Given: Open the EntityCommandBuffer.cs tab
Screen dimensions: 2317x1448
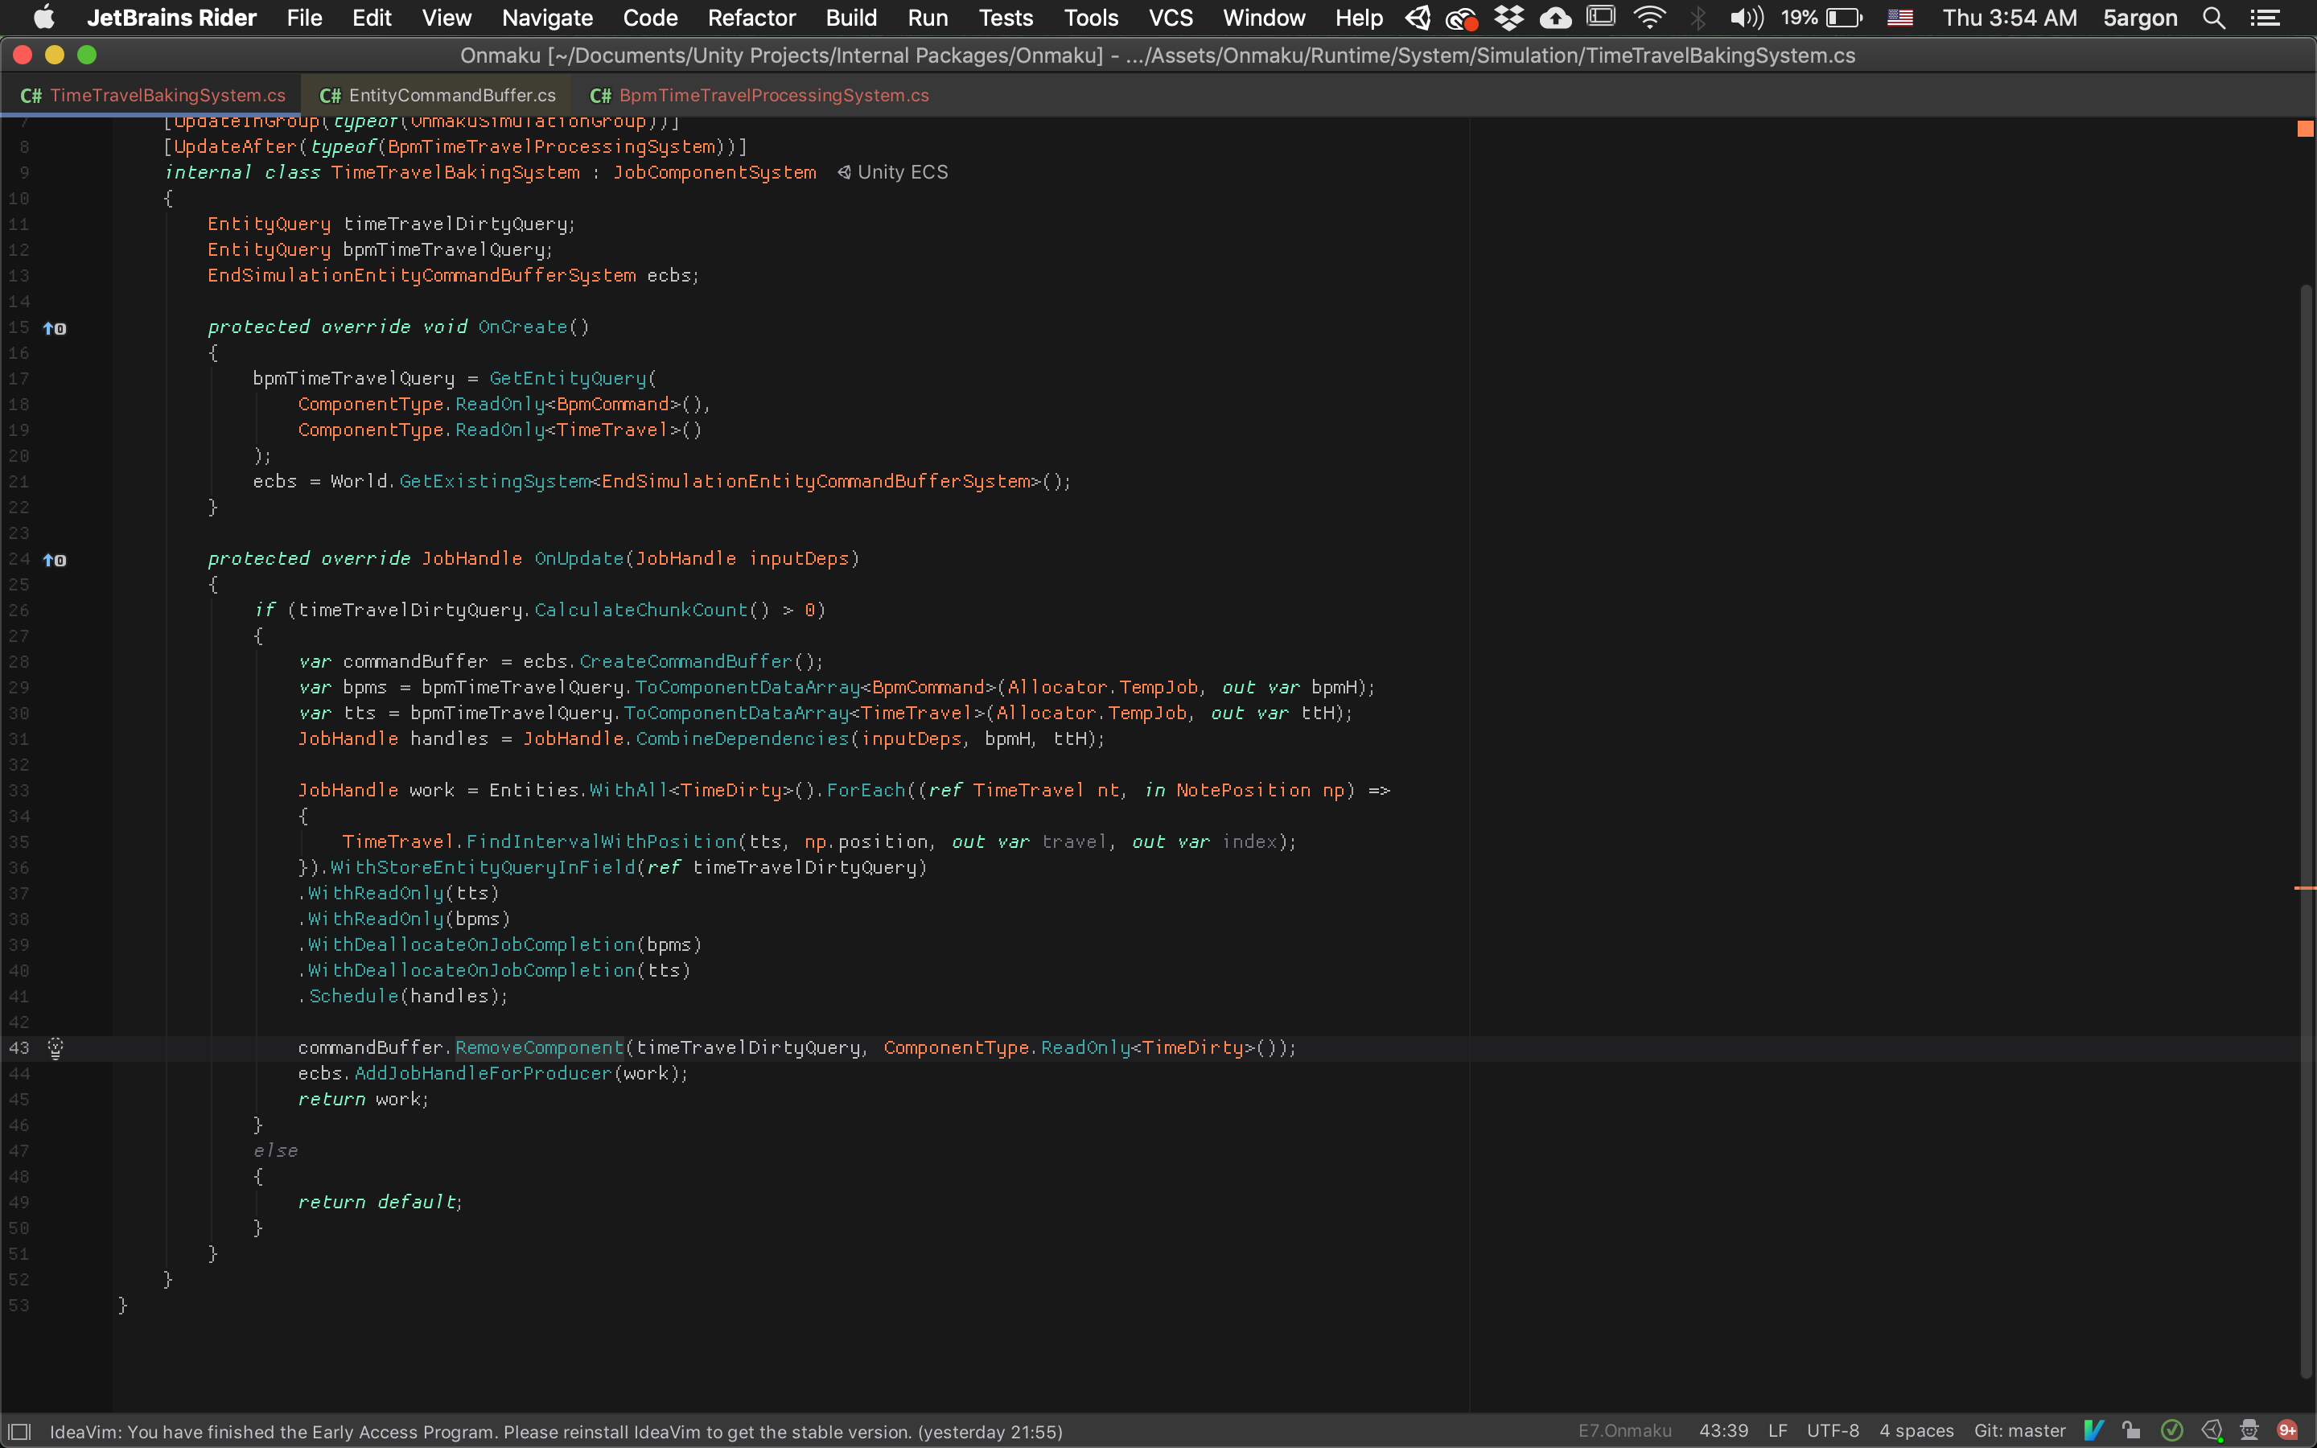Looking at the screenshot, I should (x=437, y=95).
